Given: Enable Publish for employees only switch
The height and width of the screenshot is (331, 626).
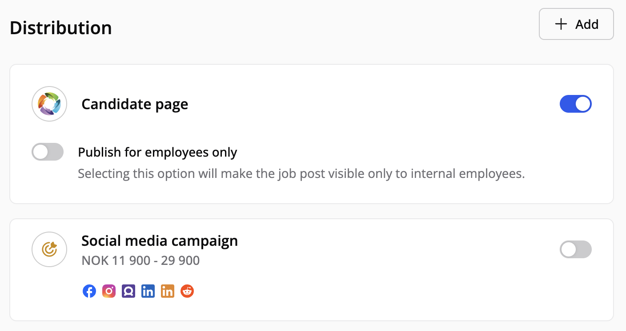Looking at the screenshot, I should tap(48, 152).
